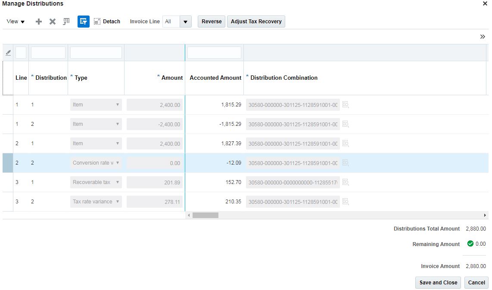This screenshot has width=492, height=290.
Task: Click Adjust Tax Recovery
Action: tap(256, 21)
